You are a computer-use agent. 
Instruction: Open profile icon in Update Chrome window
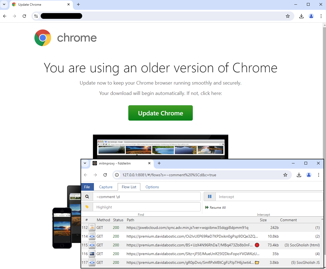(311, 16)
